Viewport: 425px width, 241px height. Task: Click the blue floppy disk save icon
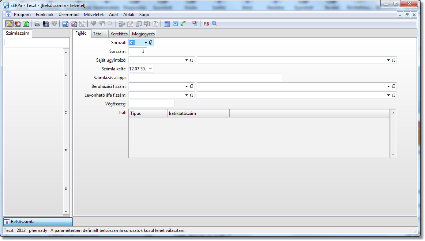coord(65,24)
